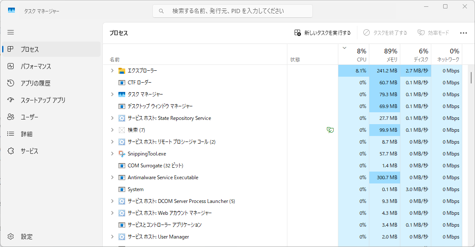Click the 99.9 MB memory cell for 検索
This screenshot has height=247, width=475.
[385, 130]
